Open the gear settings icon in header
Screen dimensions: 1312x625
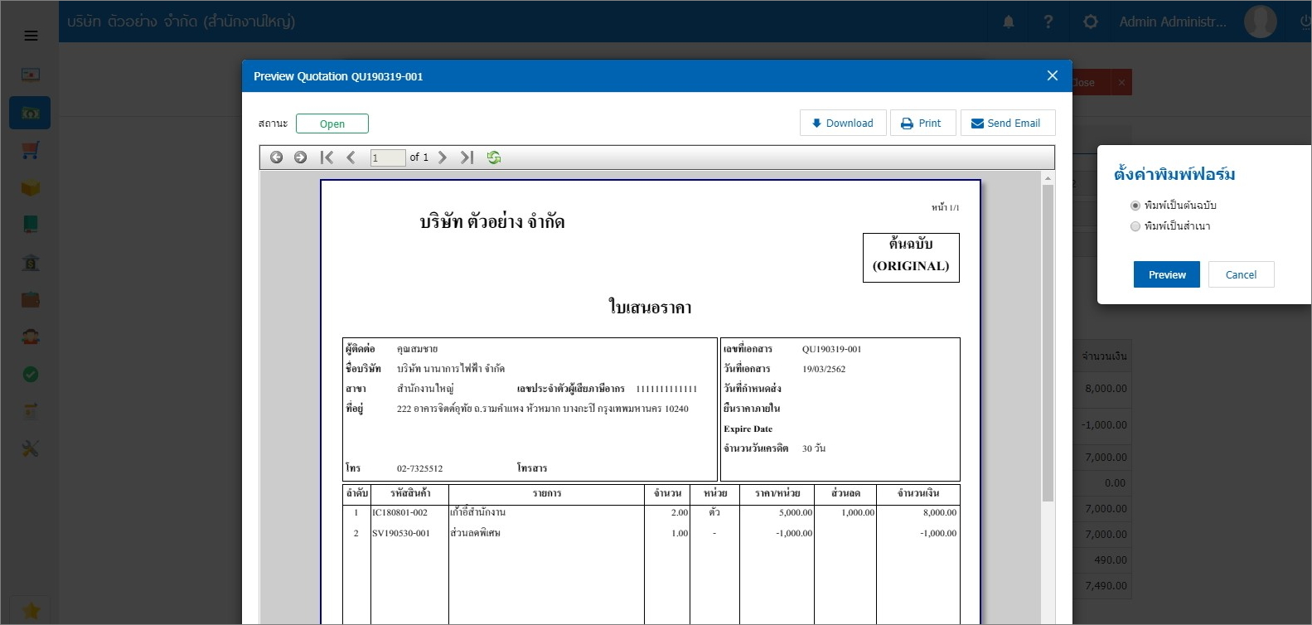tap(1091, 22)
